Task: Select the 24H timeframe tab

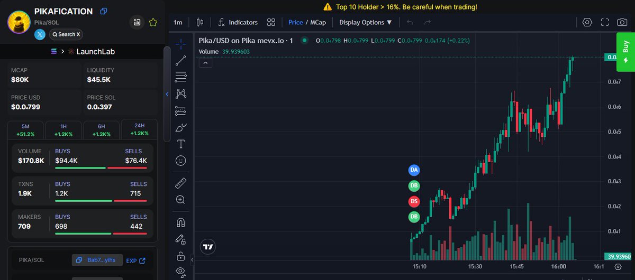Action: point(139,129)
